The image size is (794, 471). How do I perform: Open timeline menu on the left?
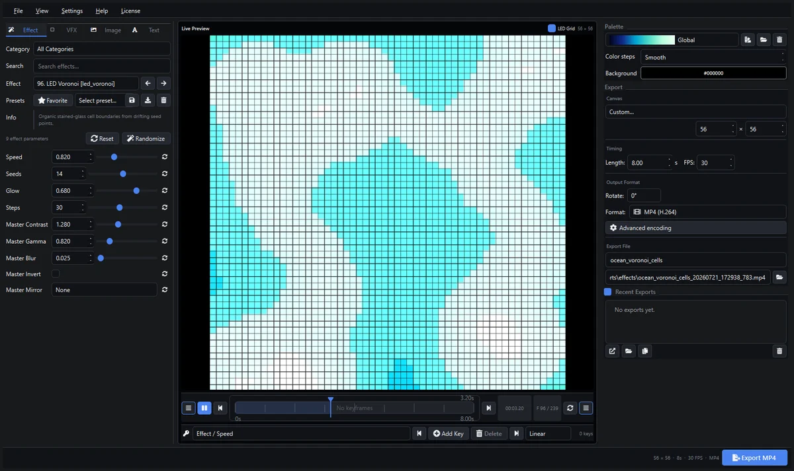(x=189, y=408)
